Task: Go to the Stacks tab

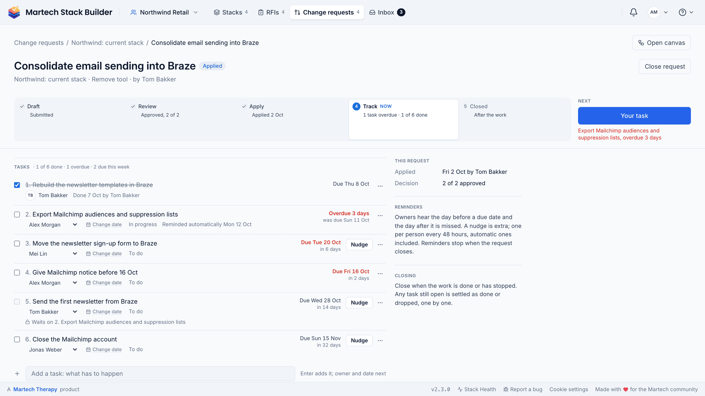Action: point(231,12)
